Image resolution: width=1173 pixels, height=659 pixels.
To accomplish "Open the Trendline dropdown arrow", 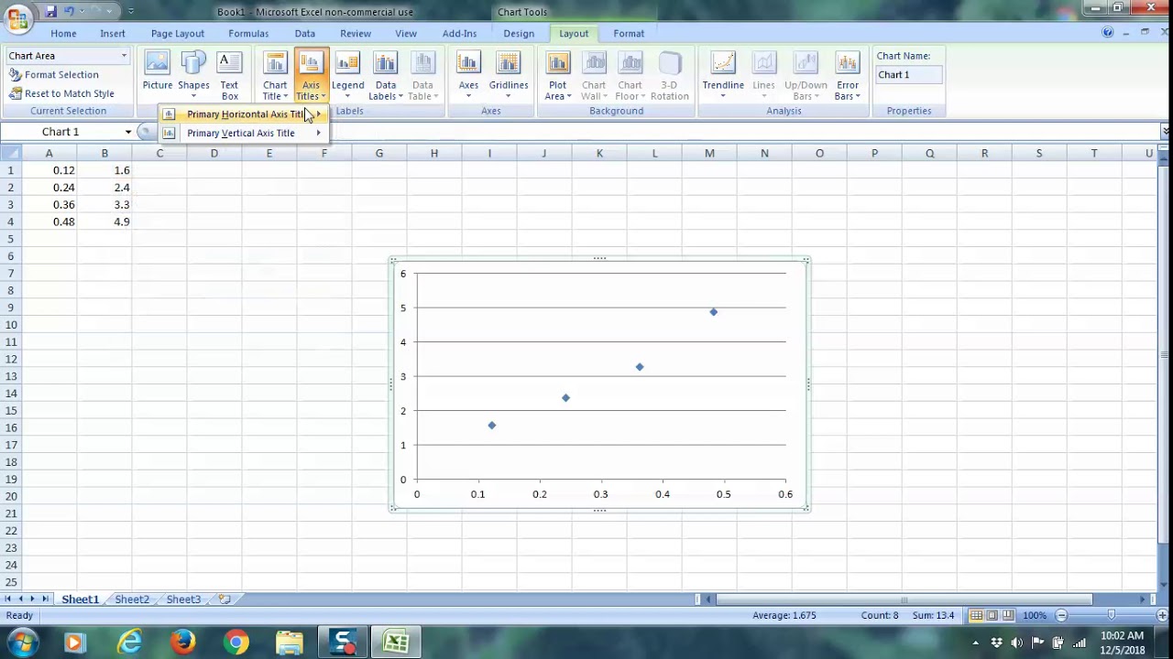I will 723,96.
